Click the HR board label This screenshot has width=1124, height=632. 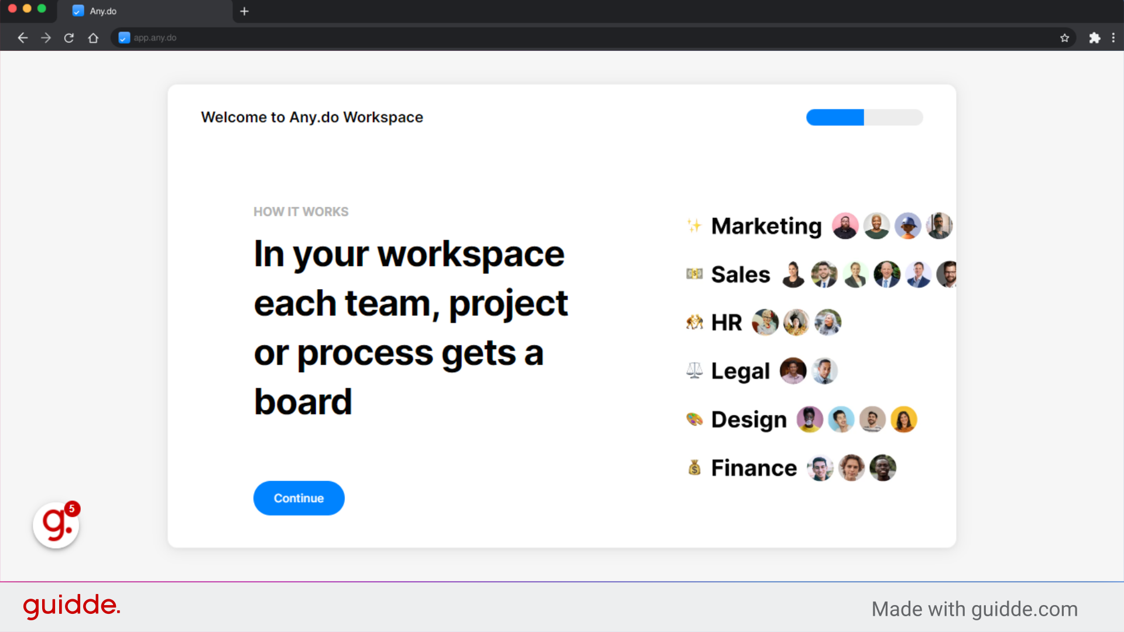click(x=727, y=322)
